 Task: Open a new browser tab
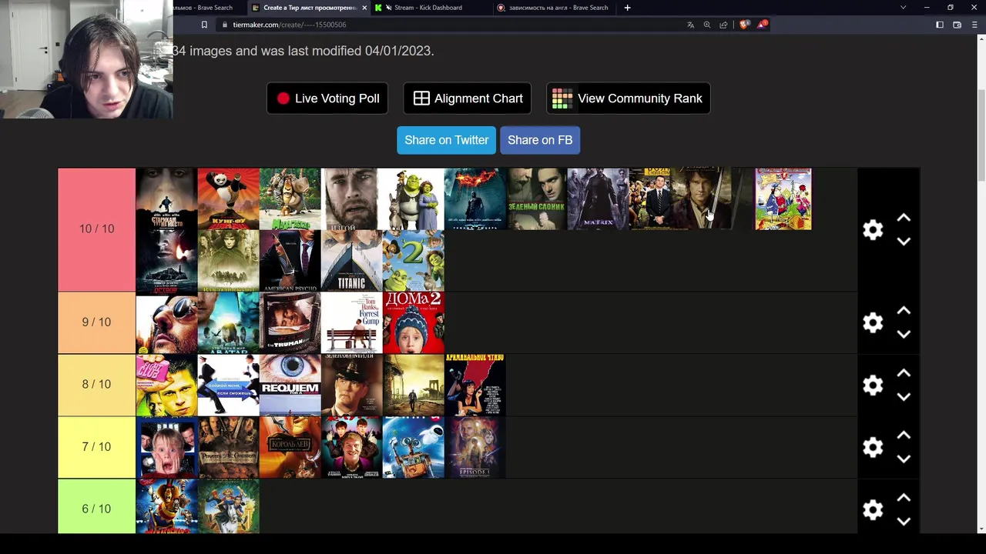click(627, 8)
